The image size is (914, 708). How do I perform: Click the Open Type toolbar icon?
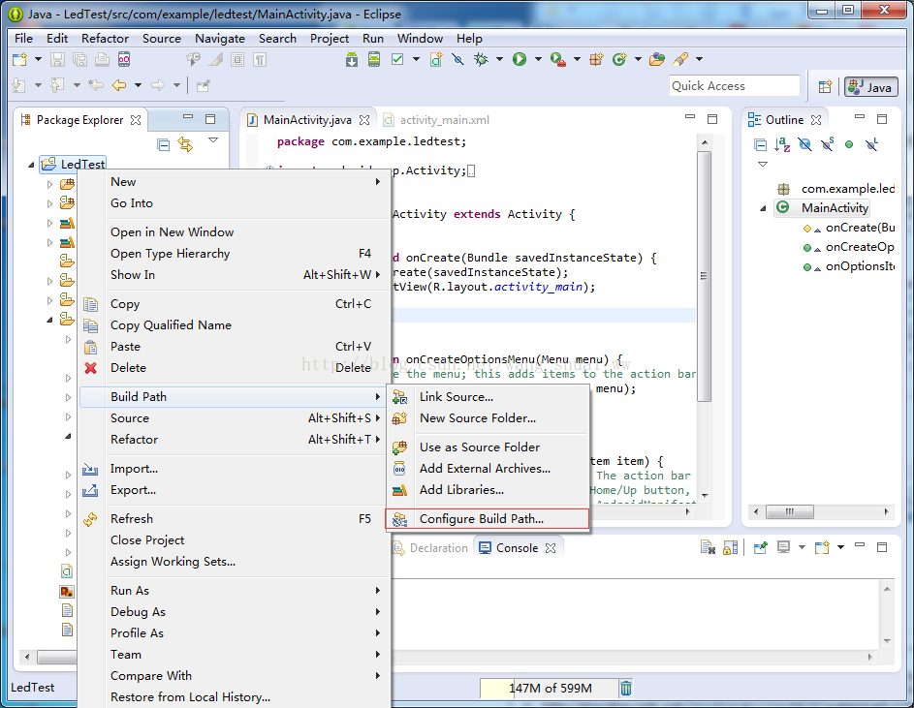coord(657,59)
